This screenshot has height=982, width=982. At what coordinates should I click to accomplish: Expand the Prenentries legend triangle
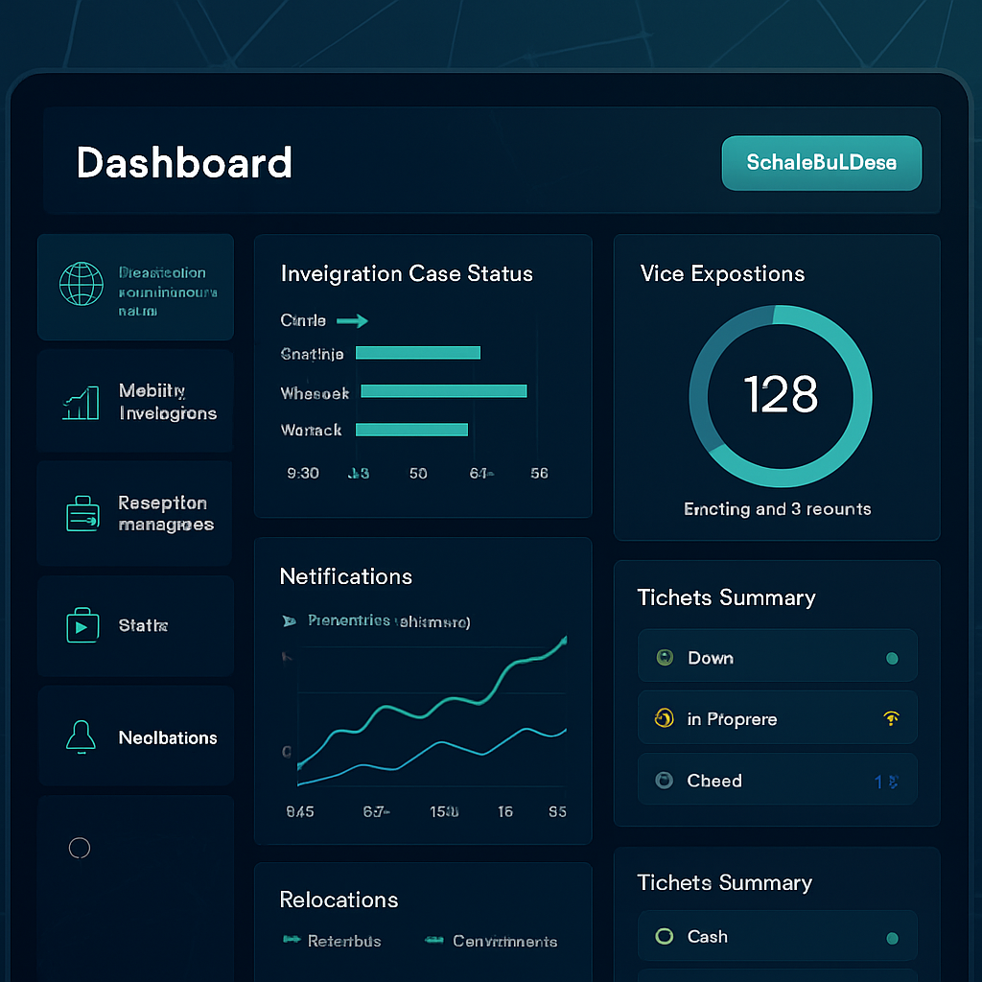(x=289, y=621)
